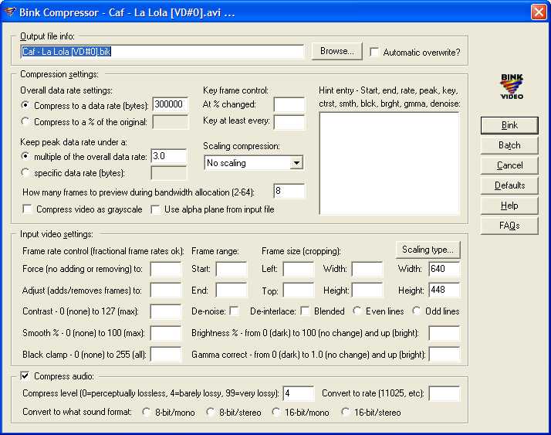Check Compress video as grayscale
The width and height of the screenshot is (551, 435).
pyautogui.click(x=28, y=209)
